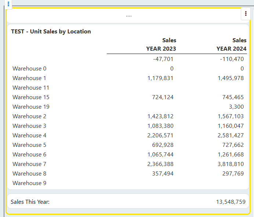
Task: Open the blue vertical dots menu
Action: (8, 4)
